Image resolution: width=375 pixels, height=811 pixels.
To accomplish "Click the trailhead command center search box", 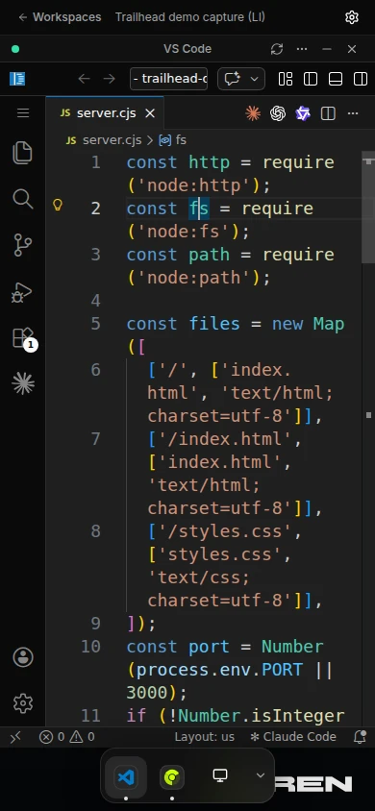I will pos(168,79).
